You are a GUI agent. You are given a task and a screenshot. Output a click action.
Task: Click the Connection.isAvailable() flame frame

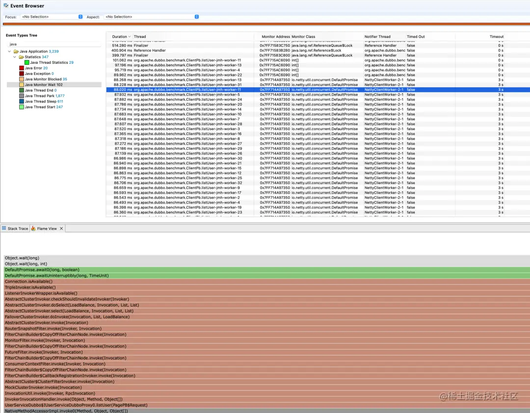(266, 282)
